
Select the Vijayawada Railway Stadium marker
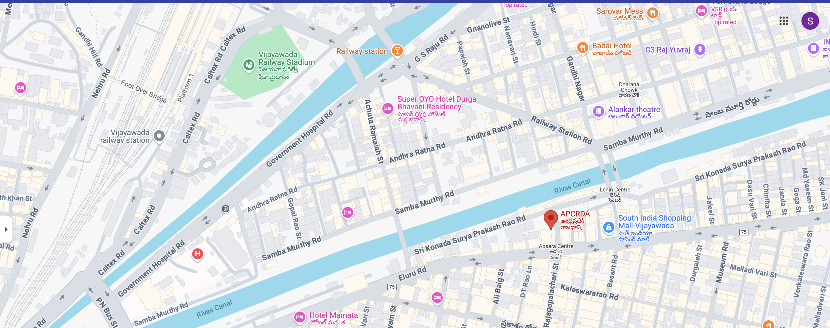(x=249, y=65)
